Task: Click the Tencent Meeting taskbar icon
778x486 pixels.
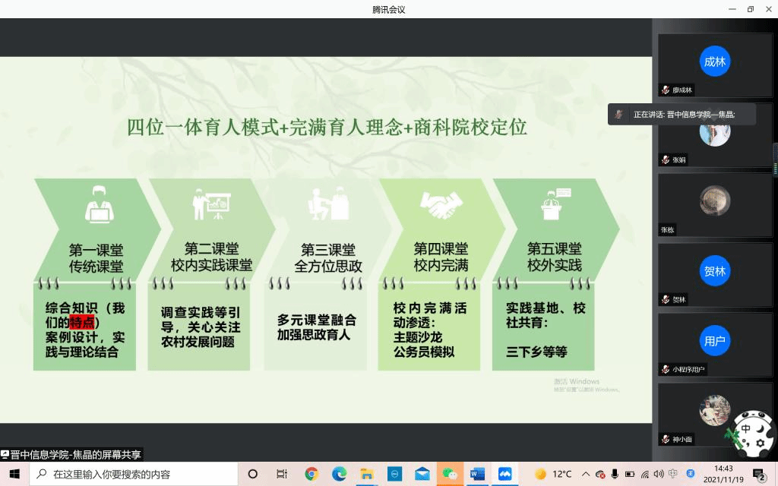Action: pos(504,474)
